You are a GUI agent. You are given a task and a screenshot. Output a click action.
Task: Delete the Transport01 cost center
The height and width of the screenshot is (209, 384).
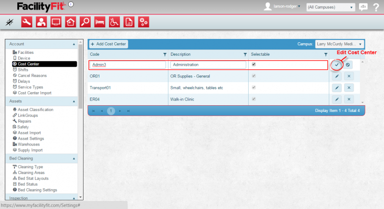click(349, 88)
